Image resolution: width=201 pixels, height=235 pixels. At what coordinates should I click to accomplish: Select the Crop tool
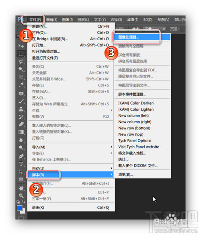tap(21, 77)
